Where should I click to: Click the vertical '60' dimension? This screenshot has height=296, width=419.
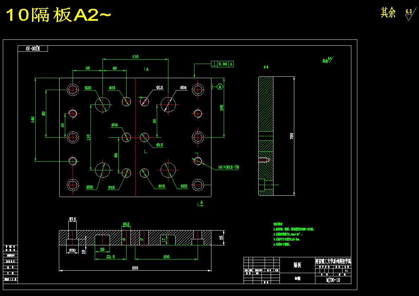[x=116, y=155]
